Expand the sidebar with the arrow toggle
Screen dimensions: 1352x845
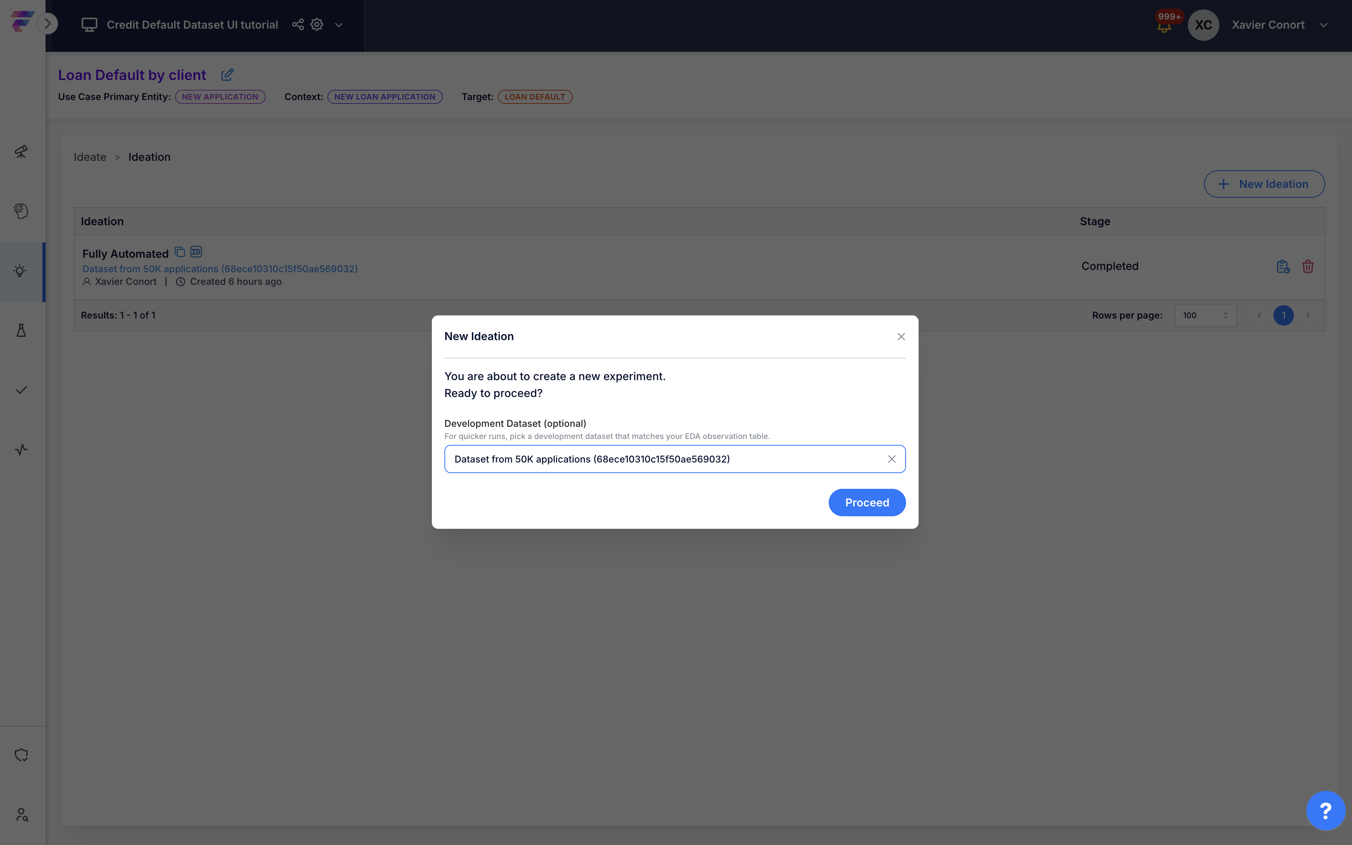point(48,24)
